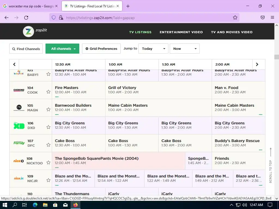Open the BabyFirst channel logo
The height and width of the screenshot is (209, 279).
(x=19, y=73)
